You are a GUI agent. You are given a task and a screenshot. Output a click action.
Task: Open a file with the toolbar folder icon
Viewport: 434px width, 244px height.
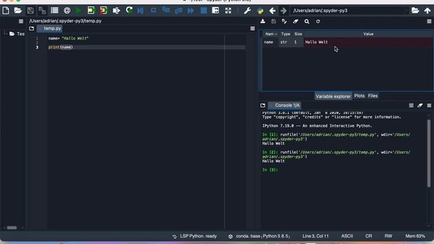(18, 11)
